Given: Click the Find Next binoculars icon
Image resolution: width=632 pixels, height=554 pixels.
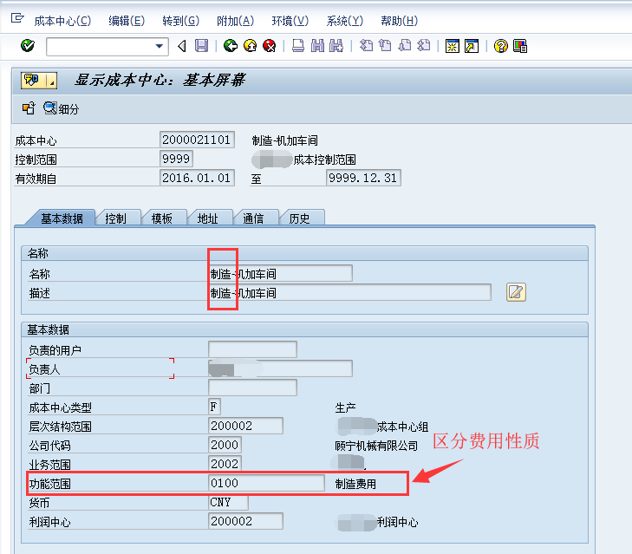Looking at the screenshot, I should point(336,46).
